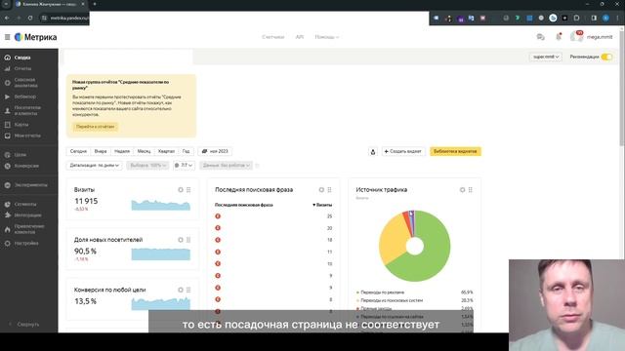
Task: Reload the page with browser refresh button
Action: (30, 18)
